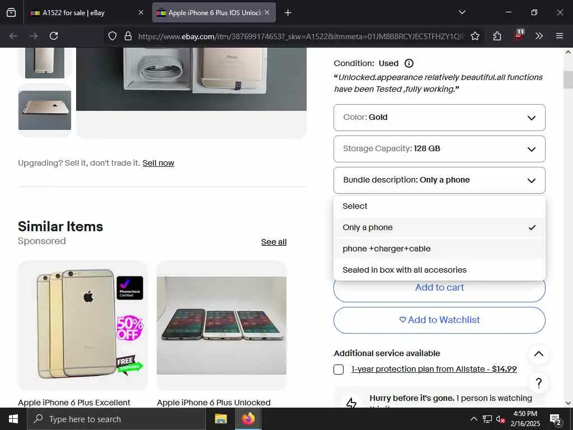Open network status tray icon
The height and width of the screenshot is (430, 573).
487,419
